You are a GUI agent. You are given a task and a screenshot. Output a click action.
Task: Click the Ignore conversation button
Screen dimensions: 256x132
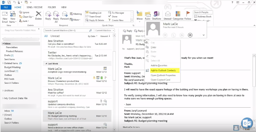pos(24,12)
